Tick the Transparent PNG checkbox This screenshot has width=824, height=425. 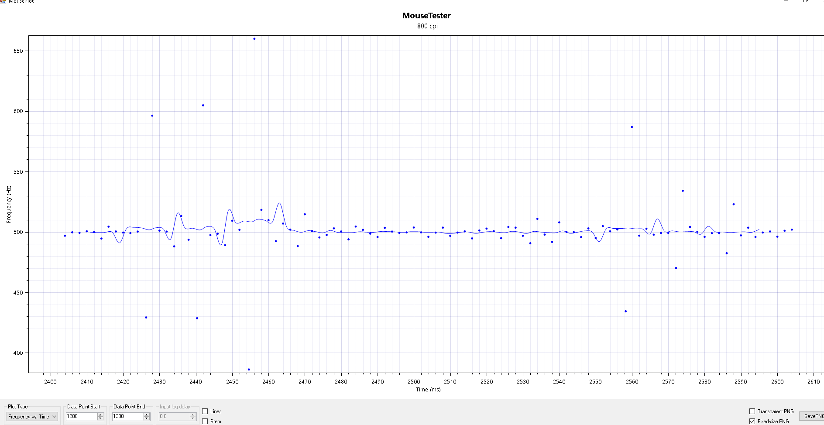752,411
